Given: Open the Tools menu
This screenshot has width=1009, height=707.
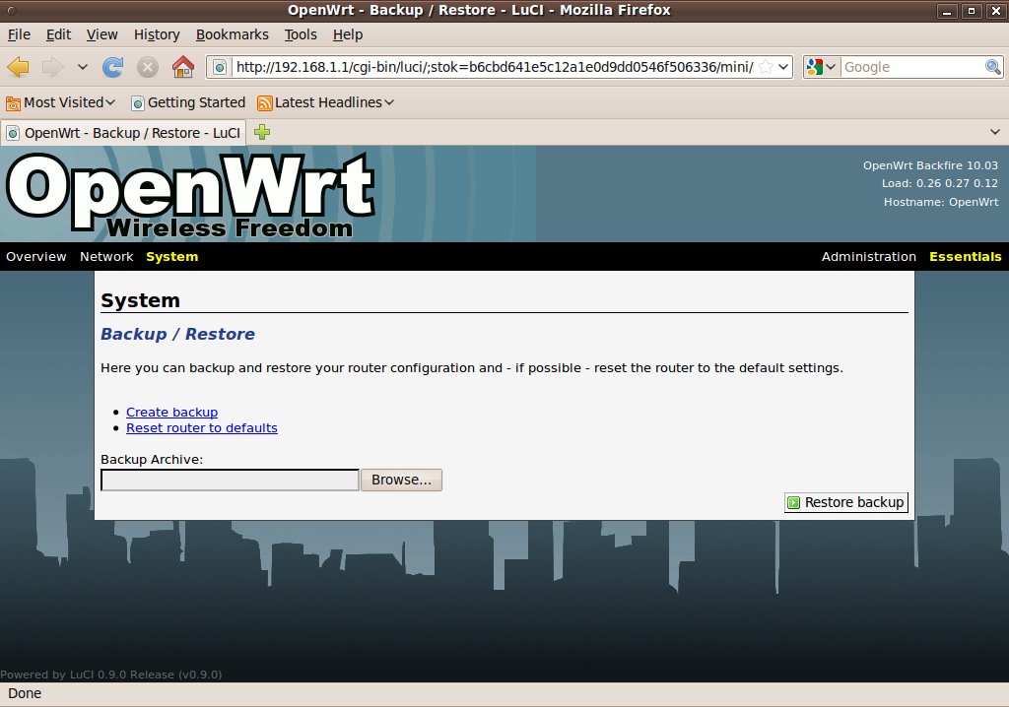Looking at the screenshot, I should [x=301, y=34].
